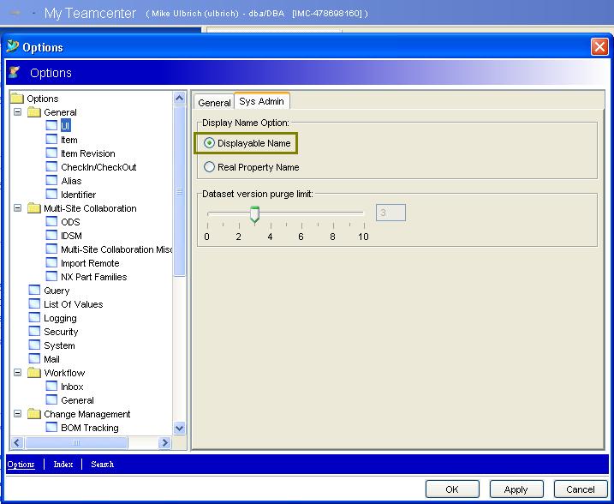Collapse the Workflow tree node

[x=18, y=373]
